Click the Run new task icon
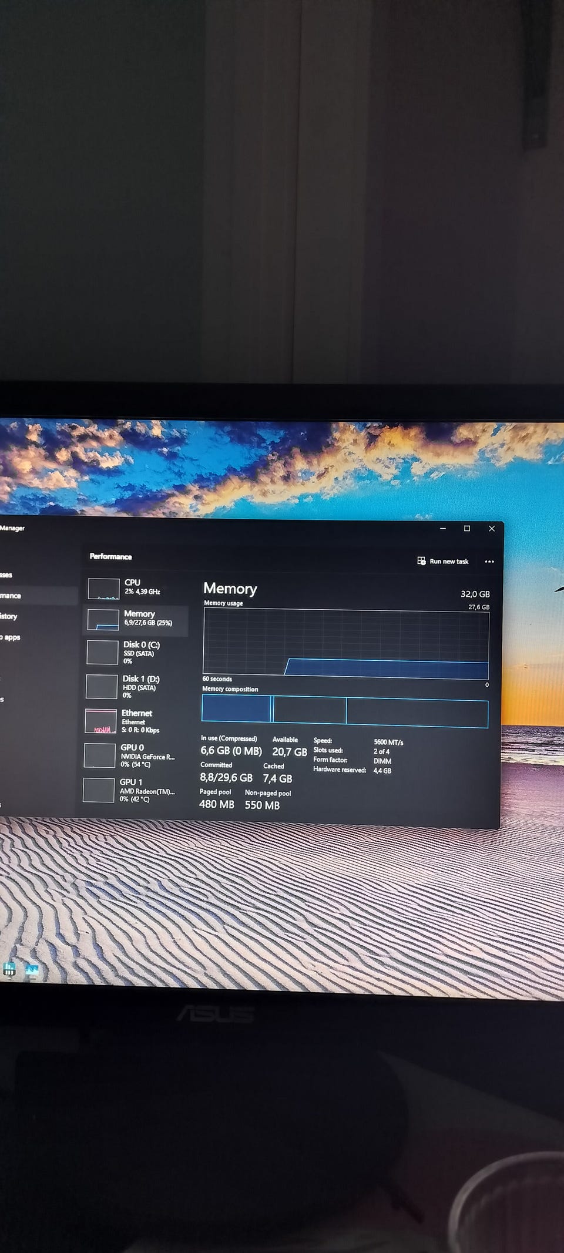The image size is (564, 1253). 421,561
